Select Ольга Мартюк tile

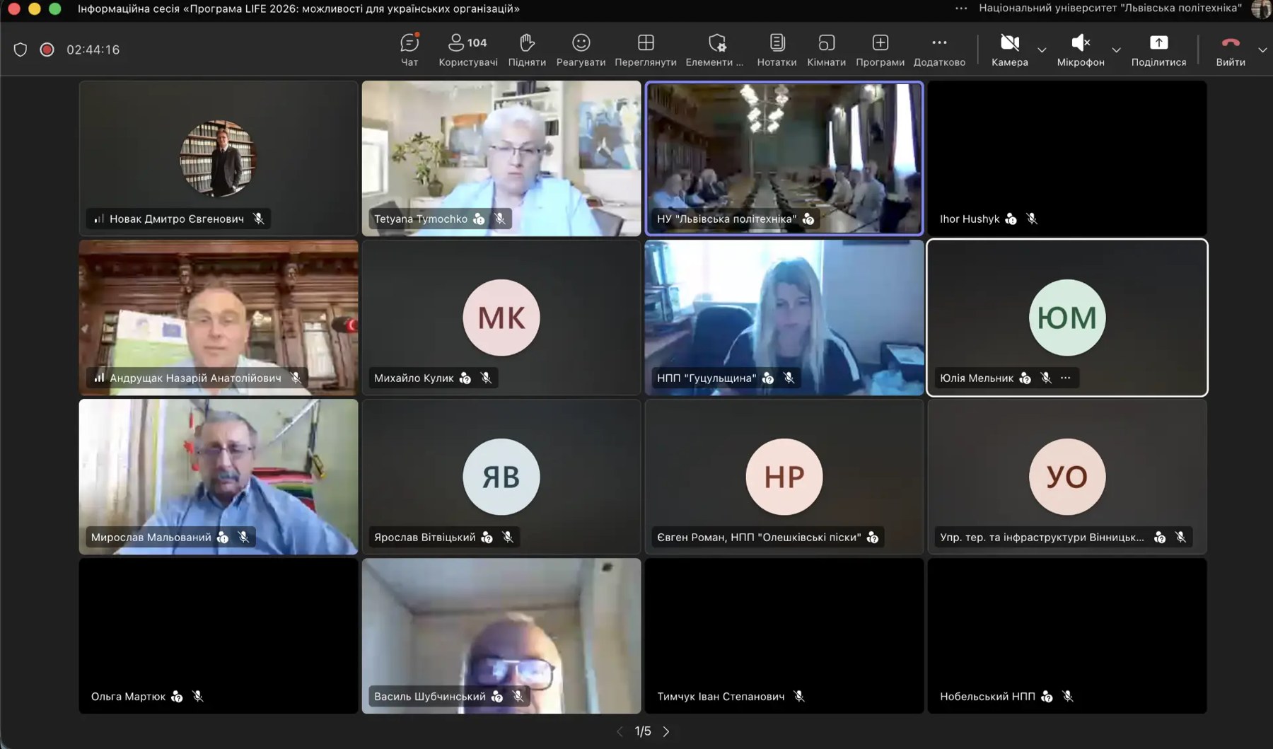pyautogui.click(x=219, y=635)
